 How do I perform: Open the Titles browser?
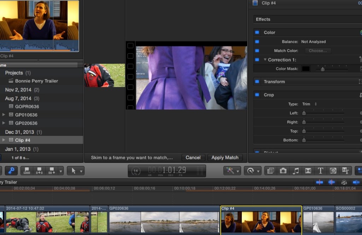[320, 171]
